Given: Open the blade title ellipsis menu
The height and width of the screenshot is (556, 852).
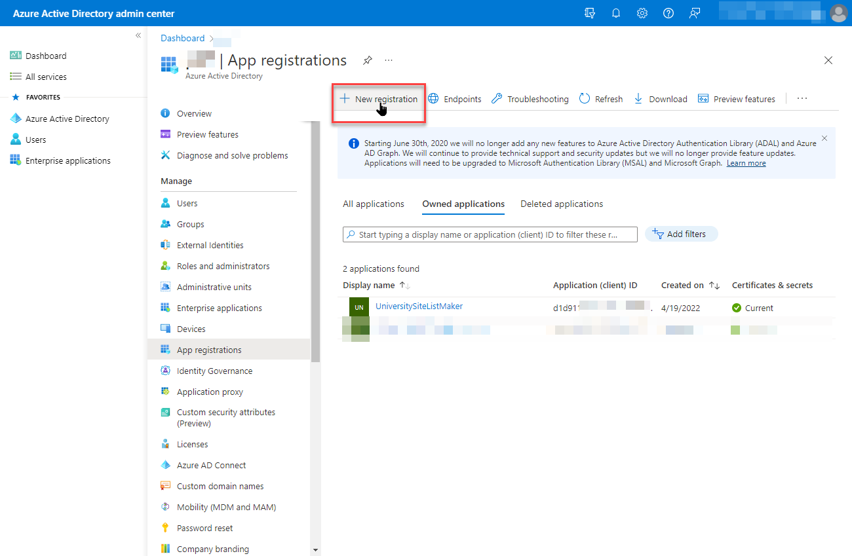Looking at the screenshot, I should click(x=389, y=60).
